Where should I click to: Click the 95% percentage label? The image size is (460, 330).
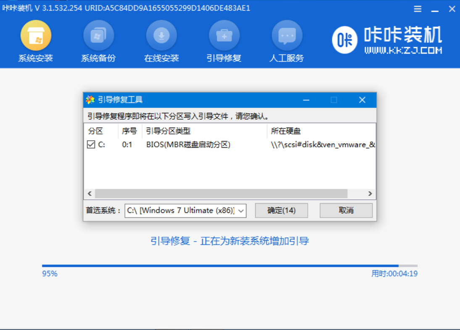click(x=50, y=274)
